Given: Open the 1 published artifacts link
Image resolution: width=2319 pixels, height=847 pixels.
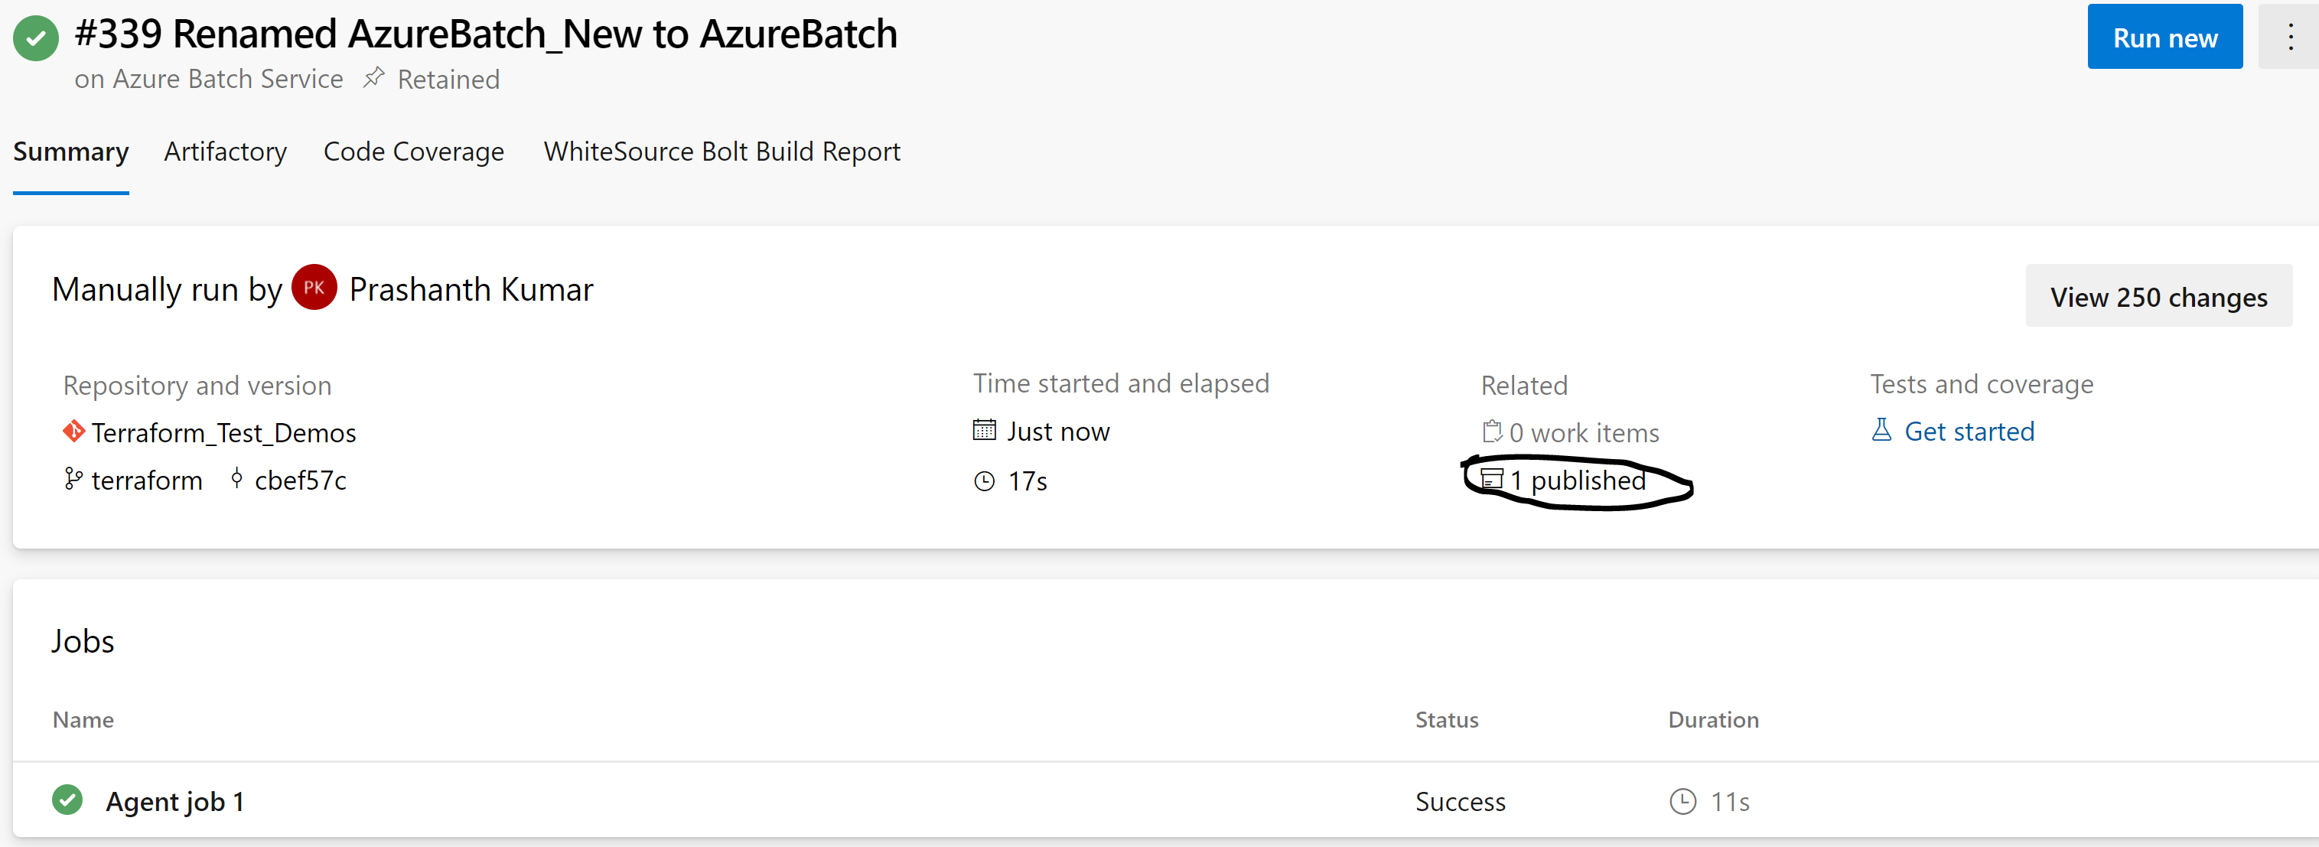Looking at the screenshot, I should tap(1578, 480).
